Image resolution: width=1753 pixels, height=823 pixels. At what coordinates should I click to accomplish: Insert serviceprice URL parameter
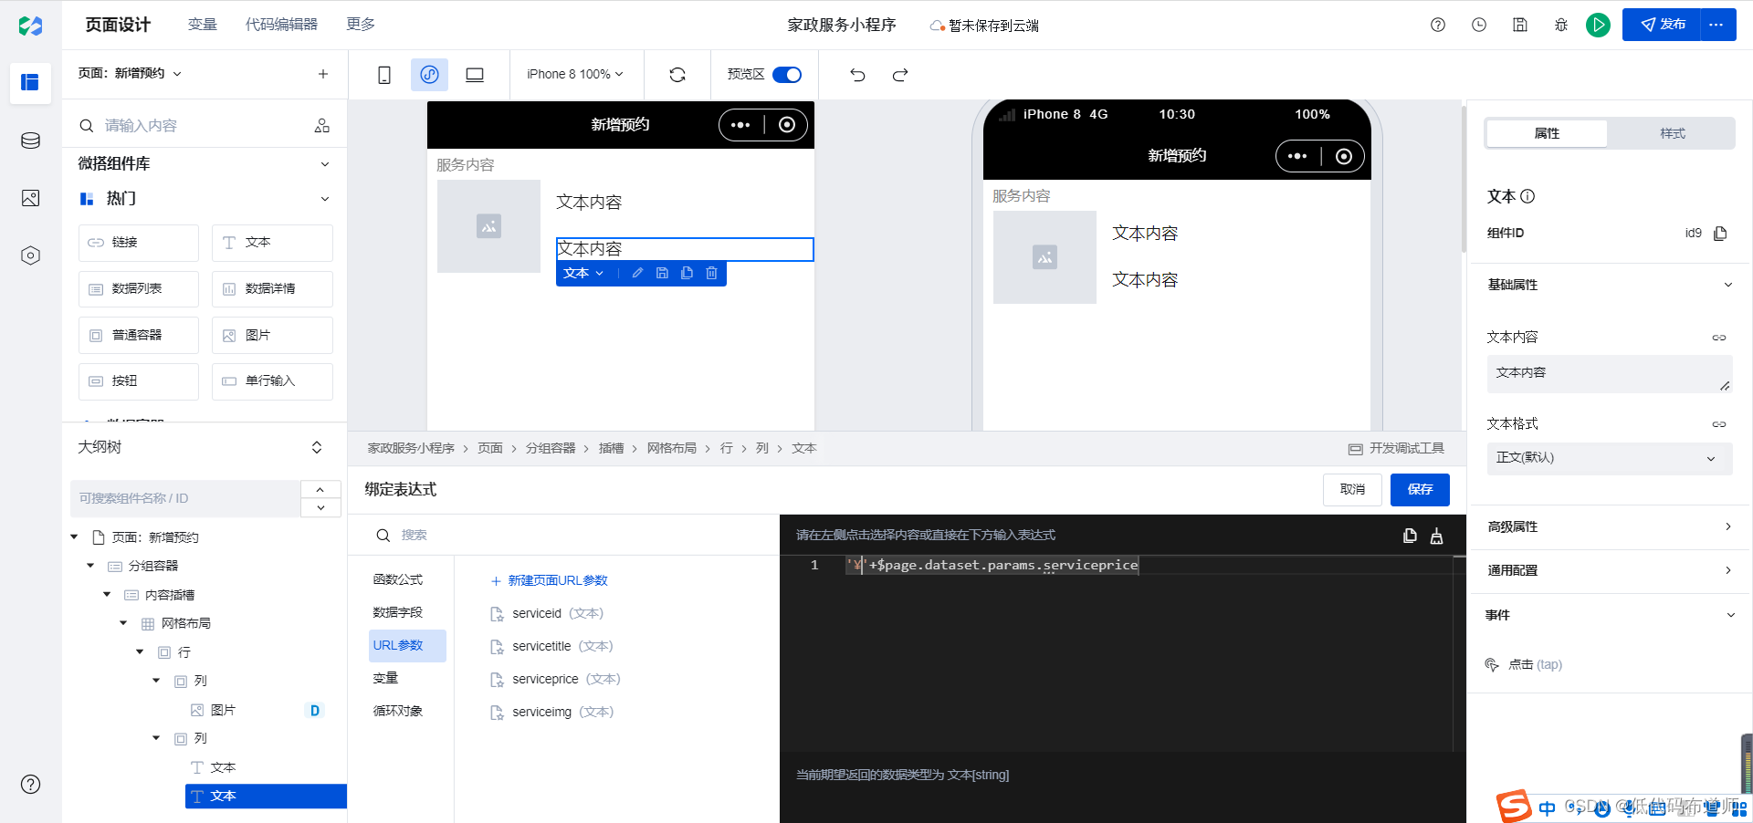click(555, 679)
